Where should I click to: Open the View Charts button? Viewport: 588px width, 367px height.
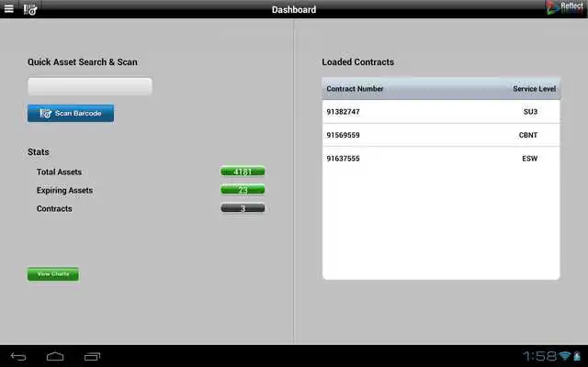[x=53, y=274]
